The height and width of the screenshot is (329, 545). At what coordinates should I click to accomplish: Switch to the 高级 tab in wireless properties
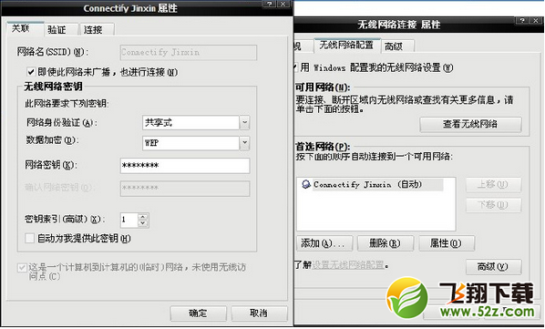tap(397, 46)
